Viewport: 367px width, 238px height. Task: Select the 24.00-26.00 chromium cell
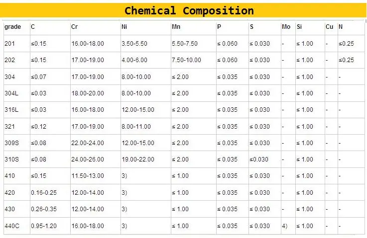pyautogui.click(x=88, y=159)
